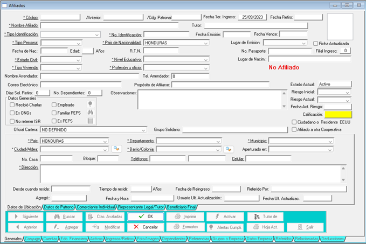
Task: Click the Imprimir printer button
Action: 185,216
